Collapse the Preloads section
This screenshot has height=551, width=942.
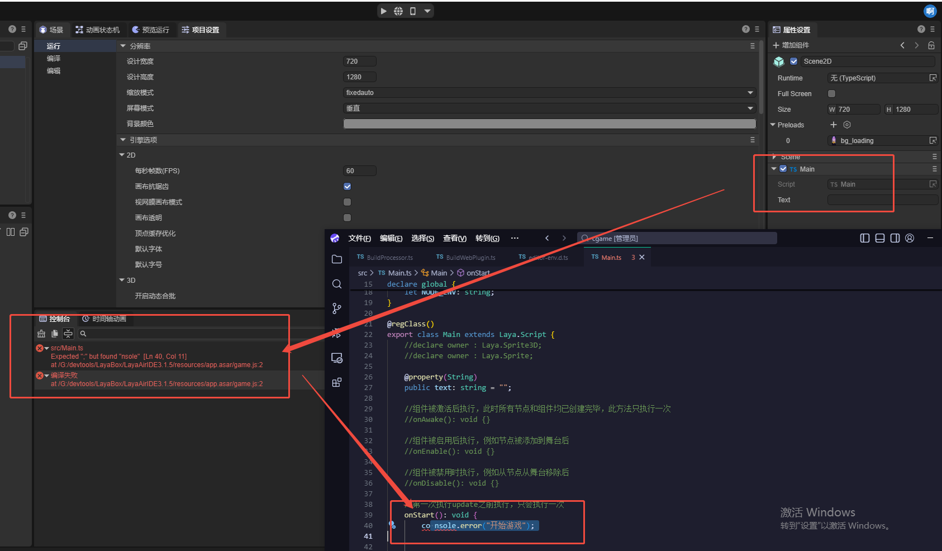coord(773,125)
